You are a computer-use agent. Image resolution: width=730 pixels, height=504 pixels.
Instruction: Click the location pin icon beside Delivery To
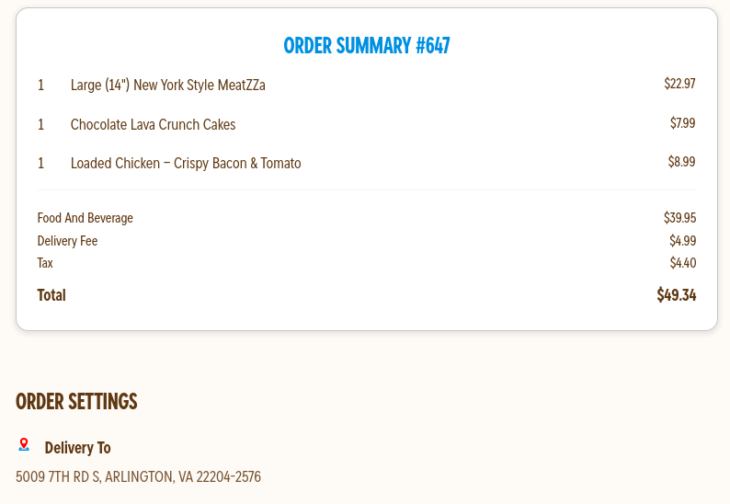(x=24, y=445)
